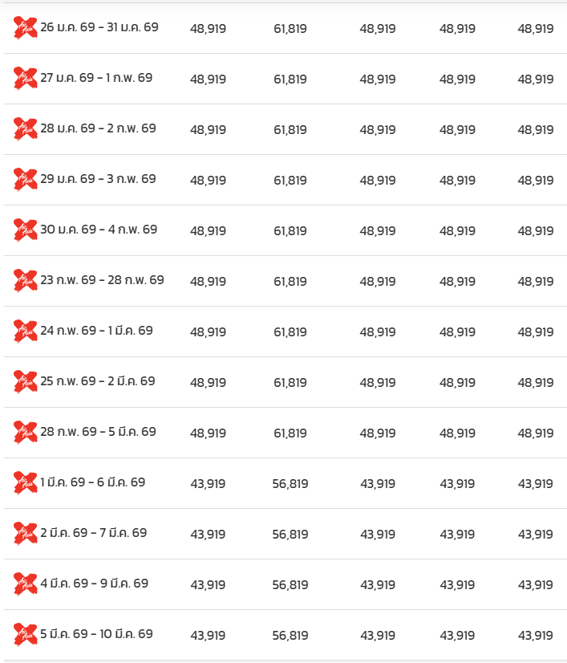Click AirAsia X logo beside 26 ม.ค. 69 row

26,28
